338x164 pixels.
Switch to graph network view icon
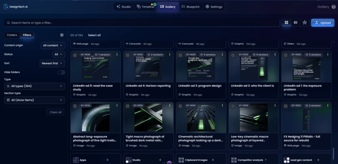(305, 23)
